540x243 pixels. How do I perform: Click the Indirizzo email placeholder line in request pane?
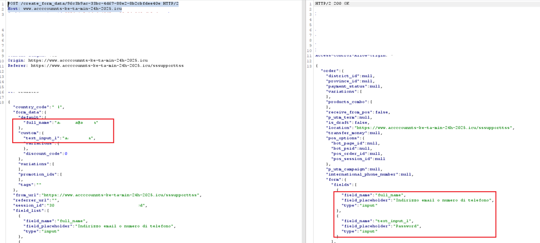pyautogui.click(x=99, y=226)
